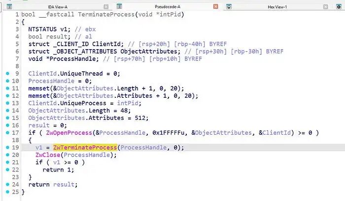Image resolution: width=345 pixels, height=201 pixels.
Task: Select UniqueThread field on line 9
Action: pyautogui.click(x=81, y=74)
